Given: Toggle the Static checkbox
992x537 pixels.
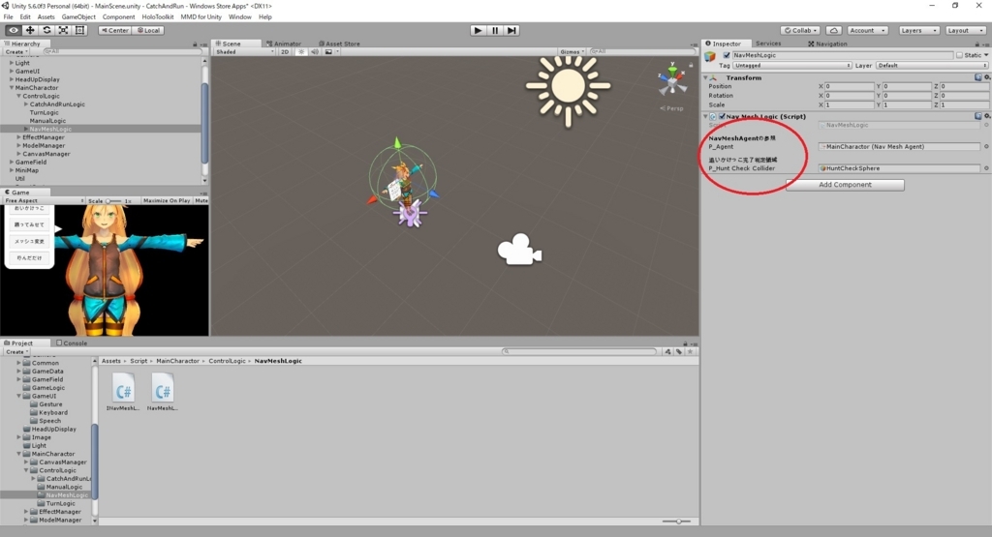Looking at the screenshot, I should pyautogui.click(x=959, y=55).
